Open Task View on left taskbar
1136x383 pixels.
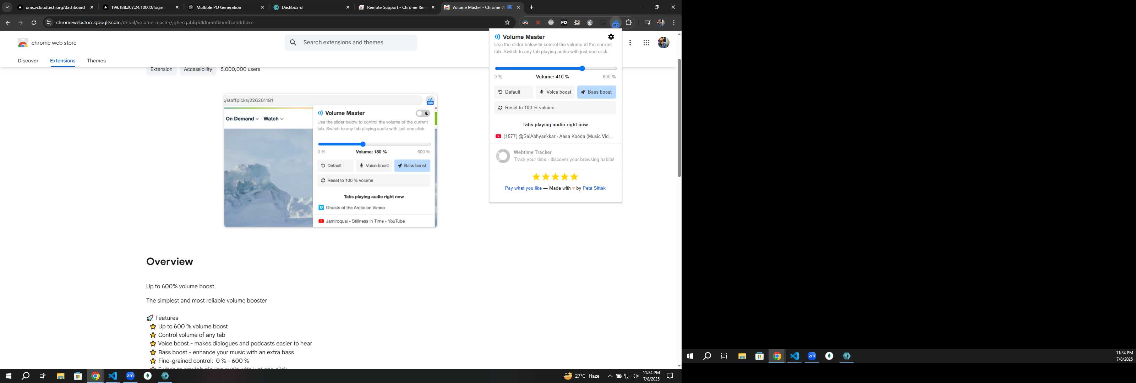43,376
